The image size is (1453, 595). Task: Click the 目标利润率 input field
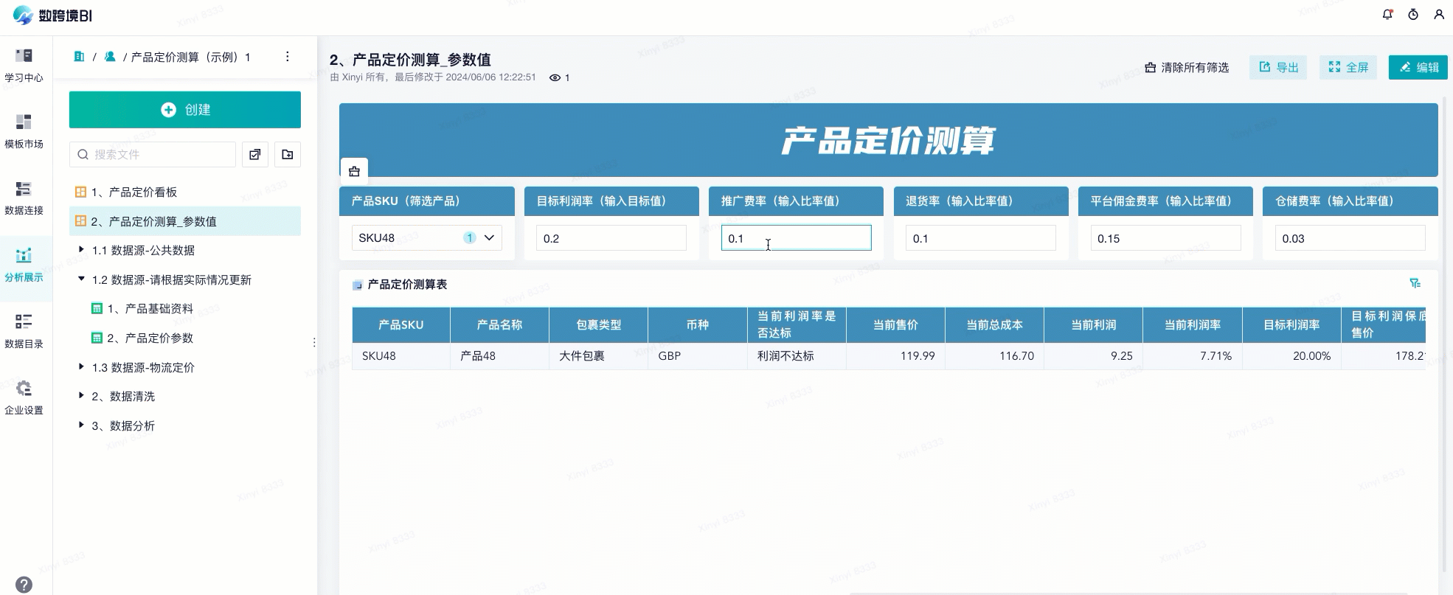pos(611,238)
